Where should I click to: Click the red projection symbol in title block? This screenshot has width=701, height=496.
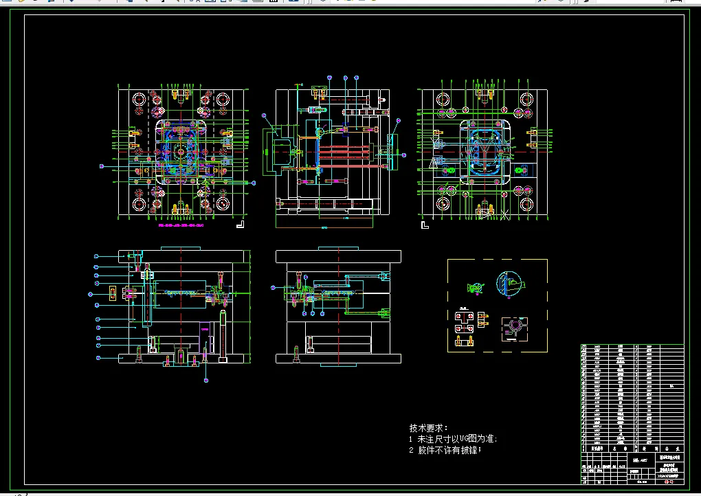point(669,482)
